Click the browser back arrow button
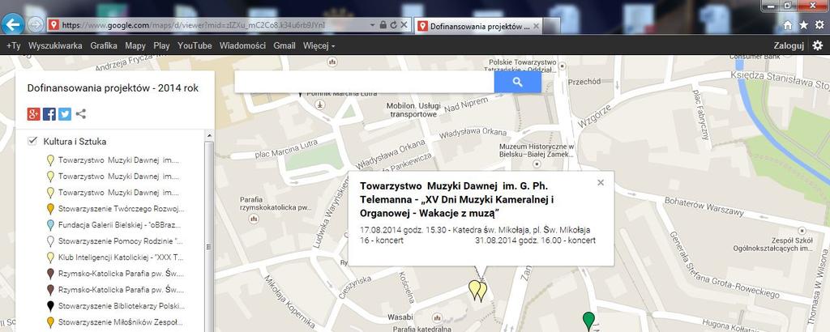 click(x=11, y=24)
